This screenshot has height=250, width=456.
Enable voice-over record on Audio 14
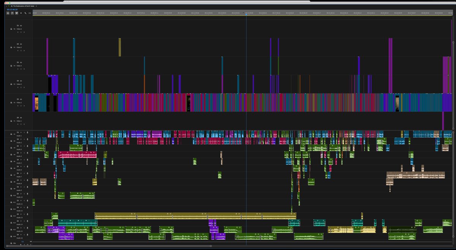click(27, 221)
